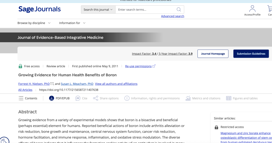This screenshot has width=272, height=143.
Task: Open Metrics and citations tab
Action: tap(203, 98)
